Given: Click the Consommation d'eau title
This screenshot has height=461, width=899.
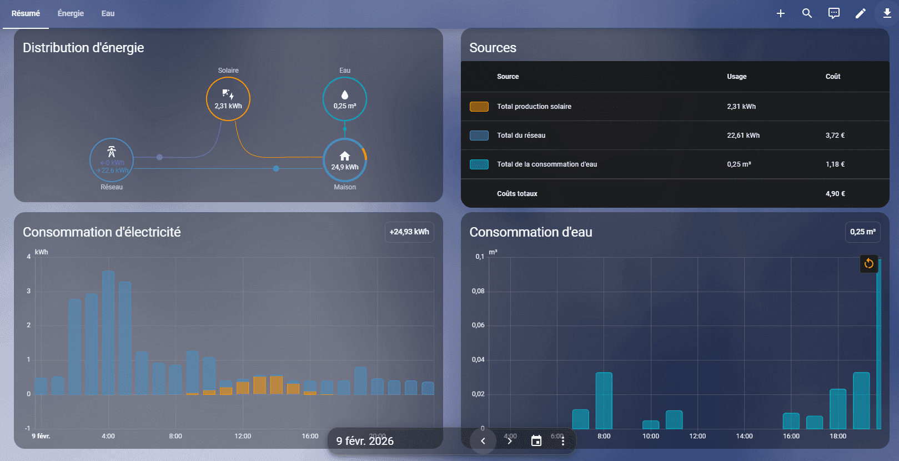Looking at the screenshot, I should pos(531,232).
